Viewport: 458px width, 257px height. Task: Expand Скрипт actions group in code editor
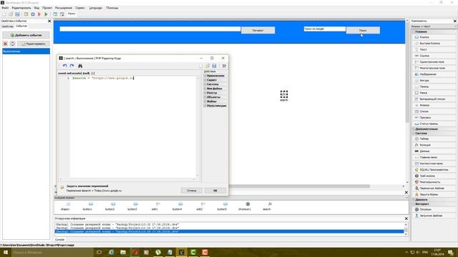coord(215,80)
